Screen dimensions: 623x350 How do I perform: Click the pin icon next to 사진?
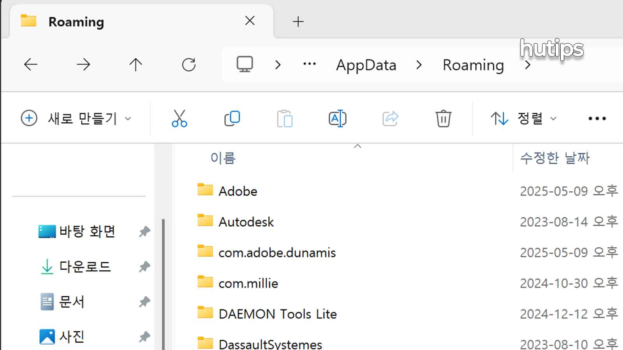[144, 336]
